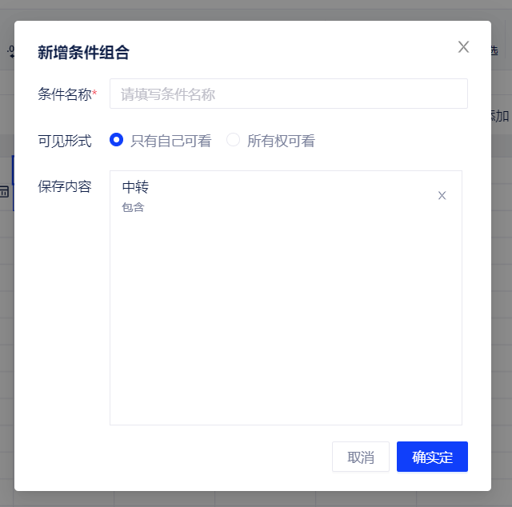
Task: Focus the 条件名称 input field
Action: (288, 94)
